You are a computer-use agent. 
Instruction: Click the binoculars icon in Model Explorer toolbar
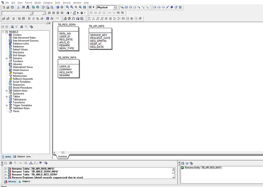(x=22, y=27)
